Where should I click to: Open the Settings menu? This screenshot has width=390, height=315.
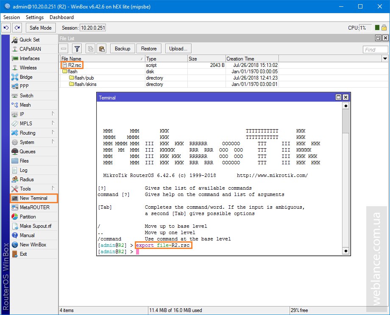coord(35,17)
